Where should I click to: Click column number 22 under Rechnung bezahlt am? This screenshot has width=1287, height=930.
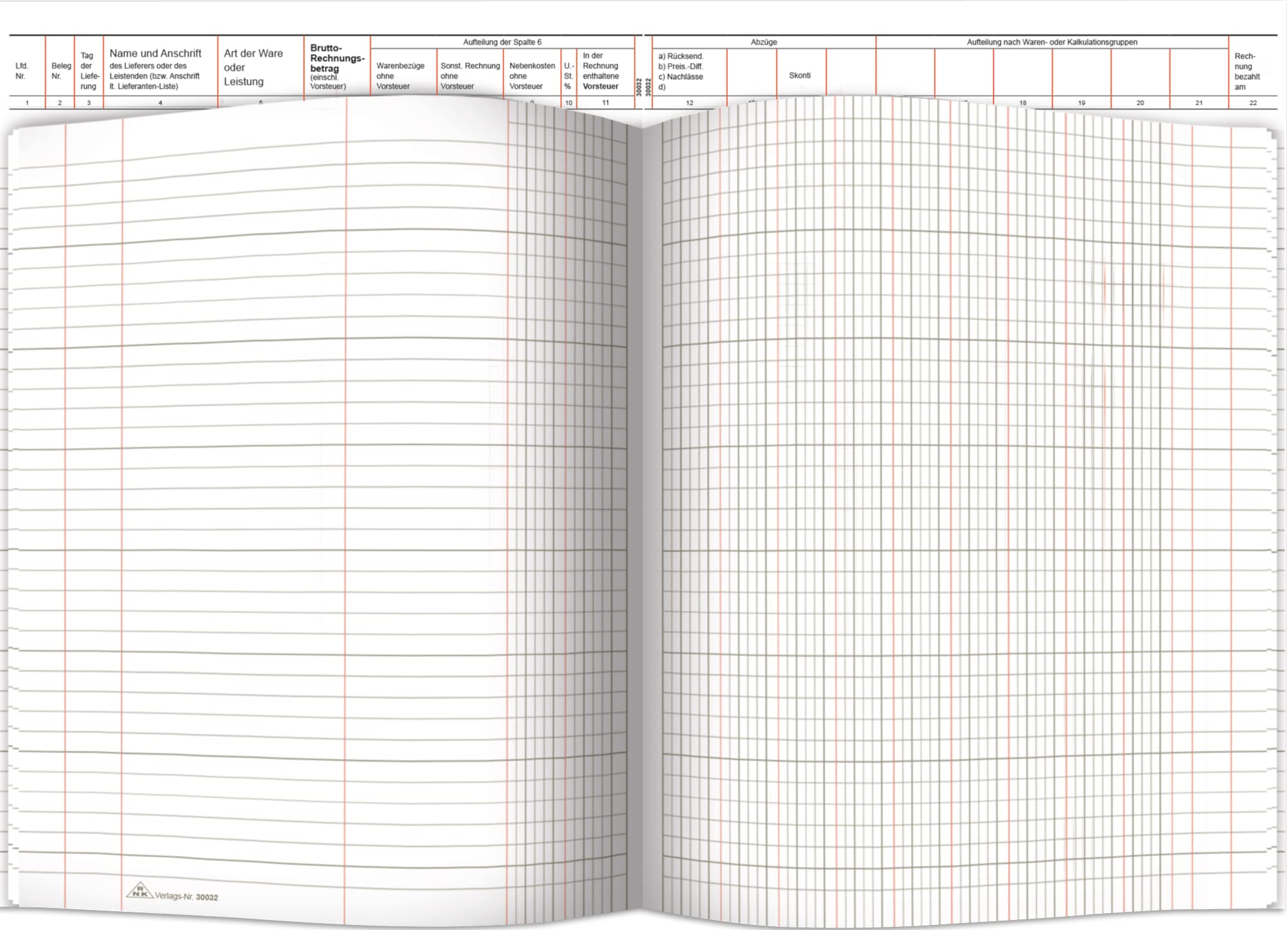[1253, 102]
